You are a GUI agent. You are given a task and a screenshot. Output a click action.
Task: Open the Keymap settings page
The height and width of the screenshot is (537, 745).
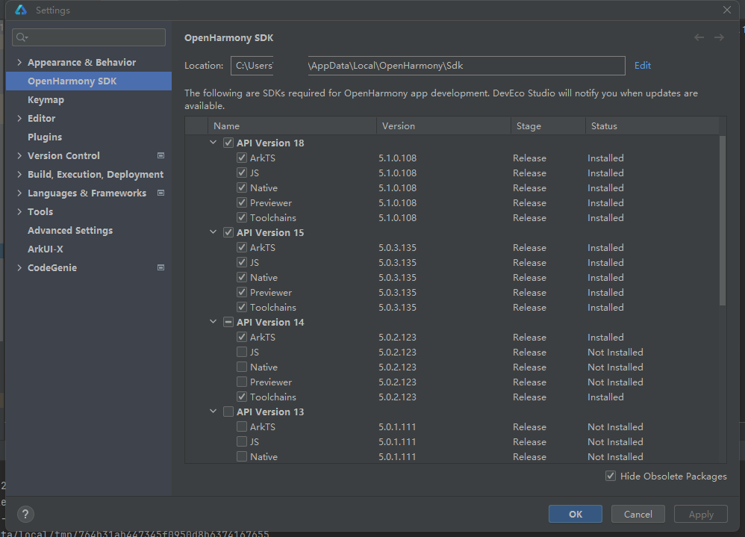pos(46,100)
